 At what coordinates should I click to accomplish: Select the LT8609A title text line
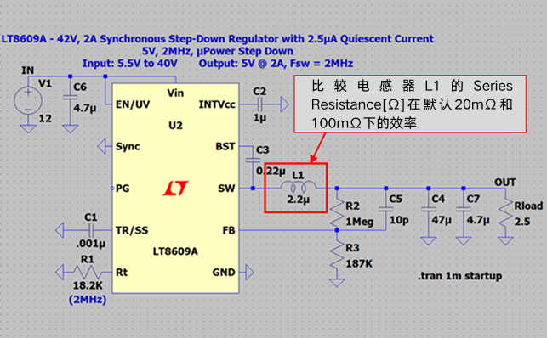[218, 38]
